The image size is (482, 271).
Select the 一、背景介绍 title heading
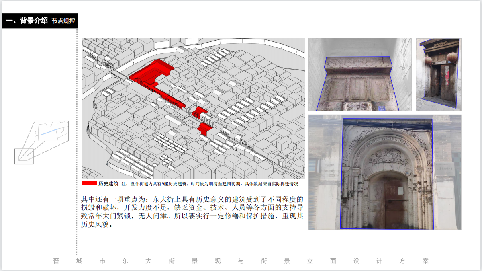(27, 21)
